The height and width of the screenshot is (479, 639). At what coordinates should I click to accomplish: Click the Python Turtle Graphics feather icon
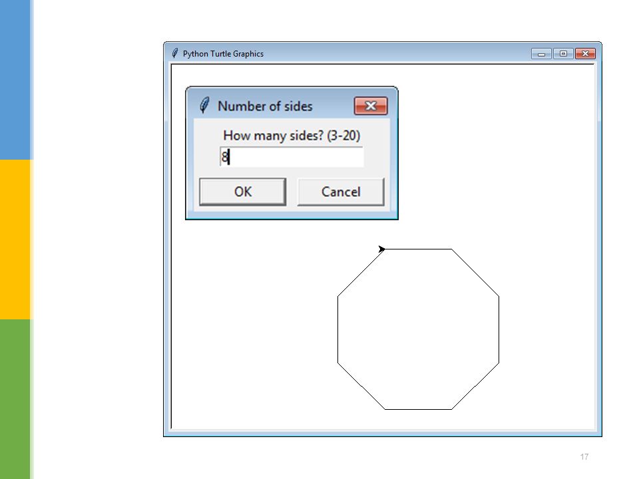[x=175, y=53]
